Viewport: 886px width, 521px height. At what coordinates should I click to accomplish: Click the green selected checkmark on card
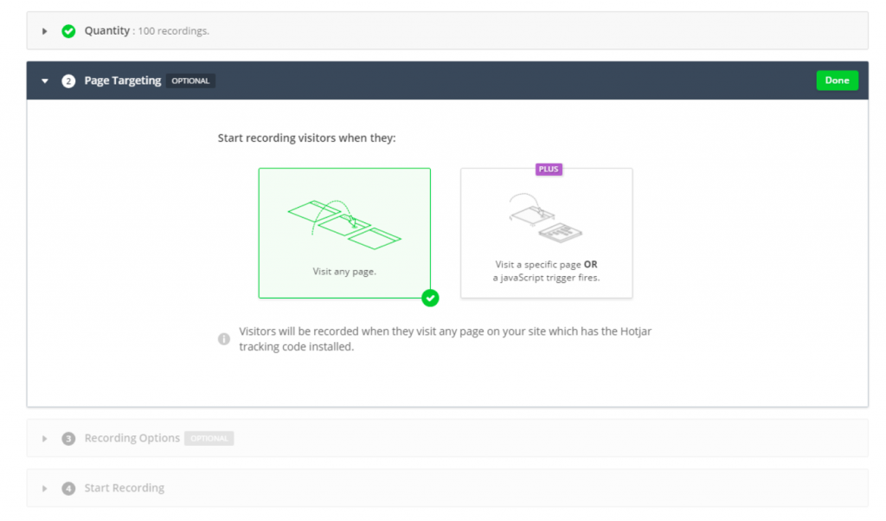coord(430,298)
